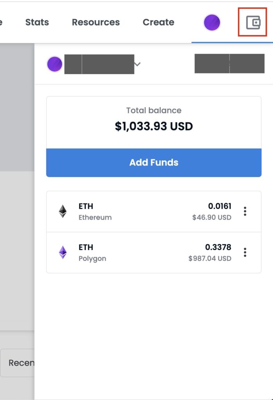The height and width of the screenshot is (400, 273).
Task: Open the wallet icon in navbar
Action: (x=253, y=22)
